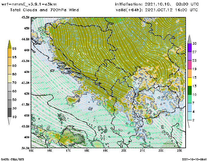Click the '17E' longitude label

[68, 151]
